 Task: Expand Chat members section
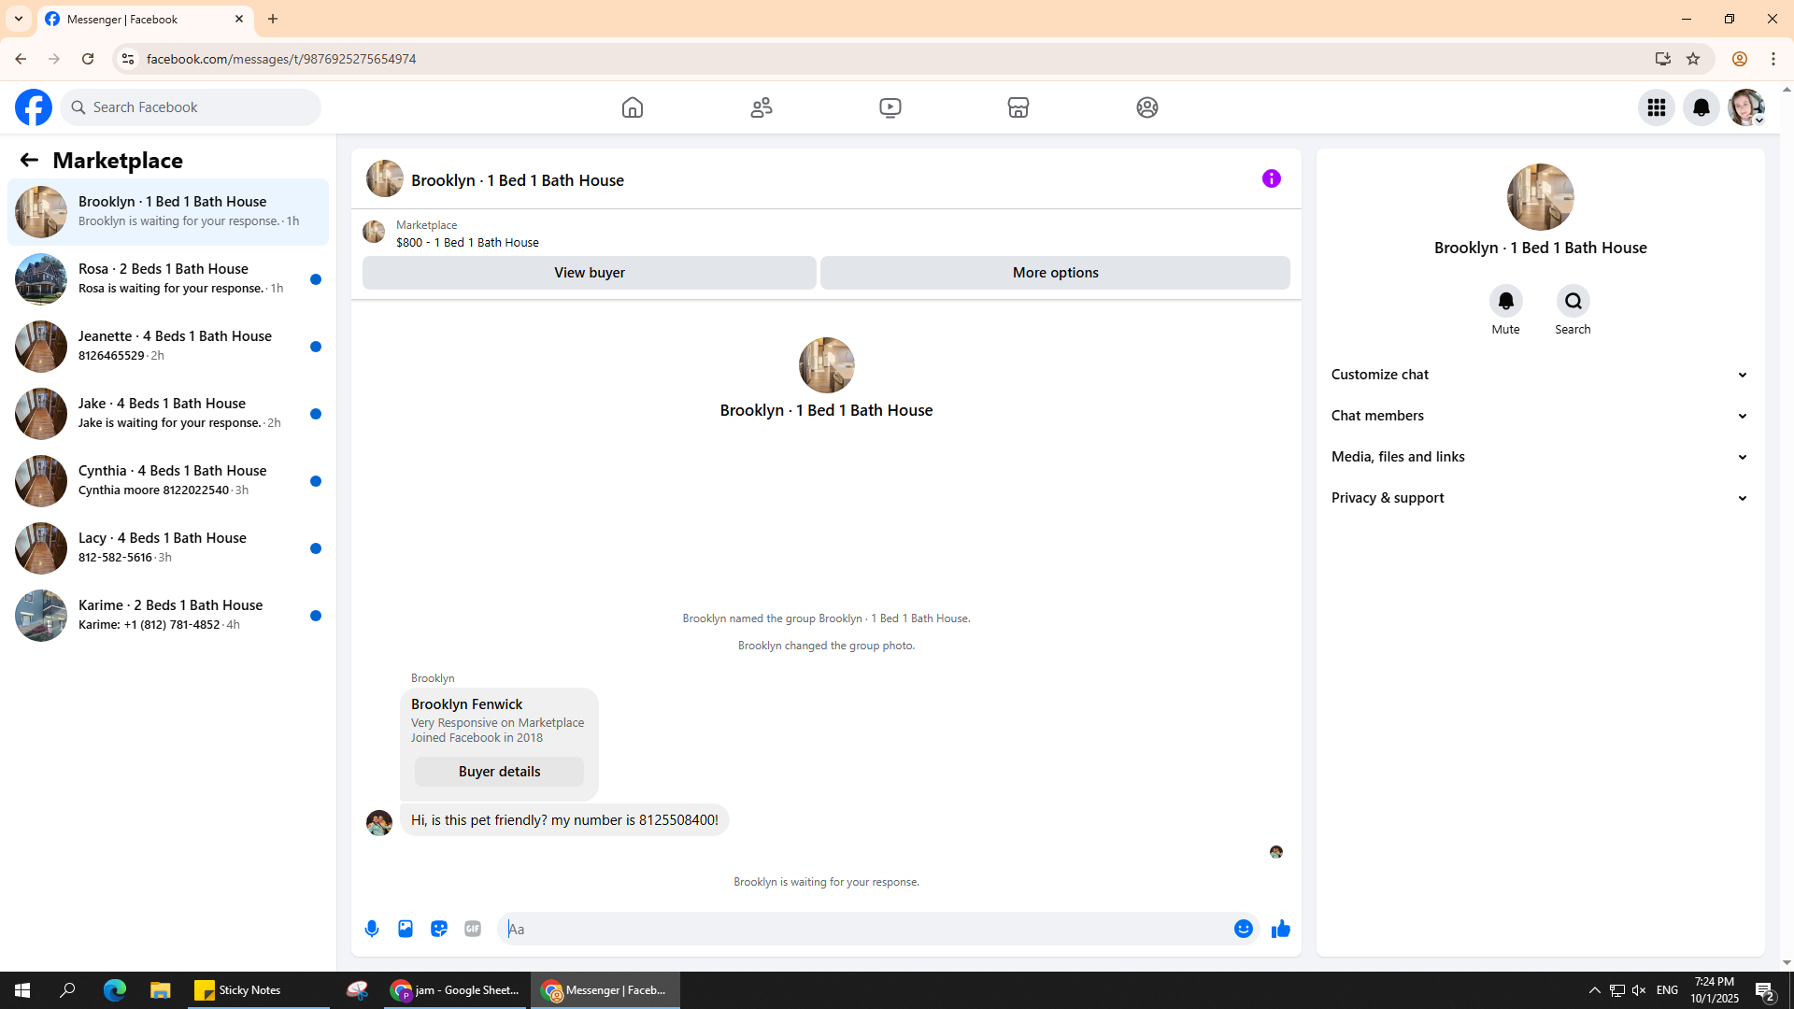point(1540,416)
